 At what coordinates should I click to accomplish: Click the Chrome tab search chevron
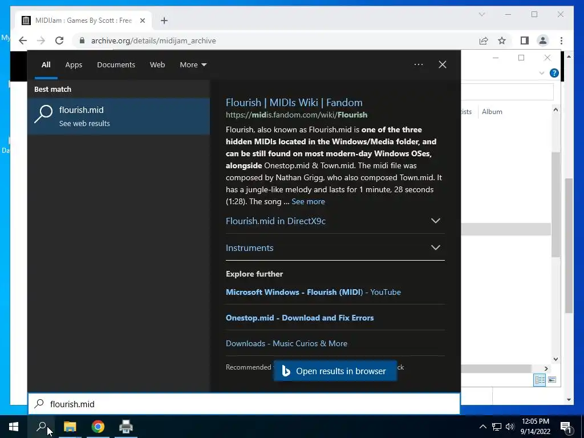[481, 14]
